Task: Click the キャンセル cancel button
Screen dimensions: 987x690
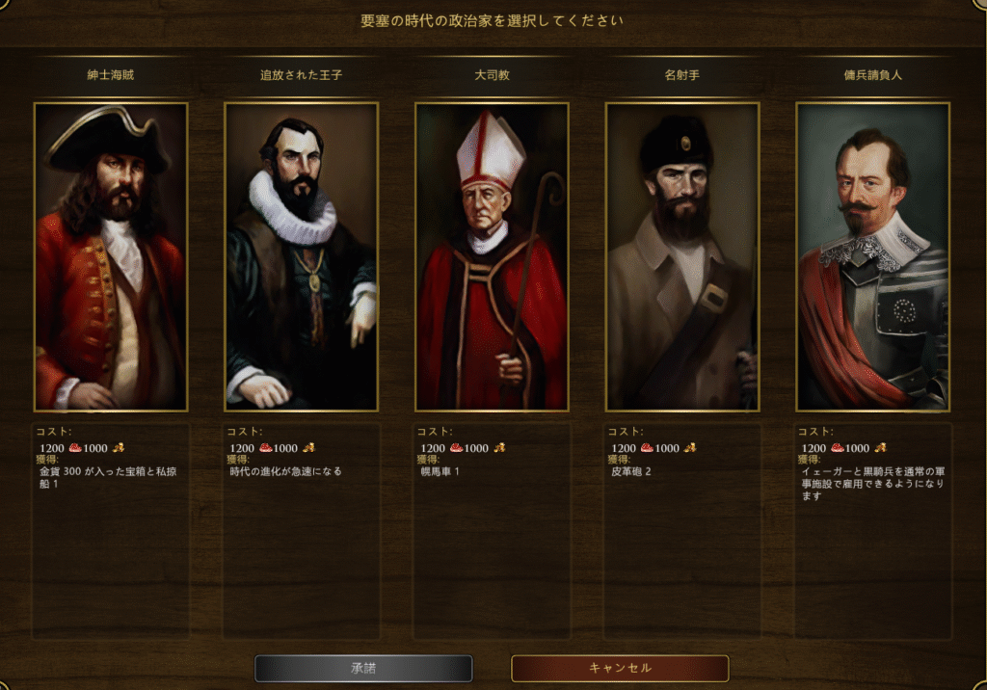Action: point(620,668)
